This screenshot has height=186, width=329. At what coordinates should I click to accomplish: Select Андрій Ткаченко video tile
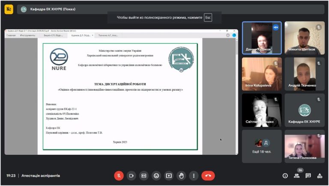pyautogui.click(x=305, y=74)
